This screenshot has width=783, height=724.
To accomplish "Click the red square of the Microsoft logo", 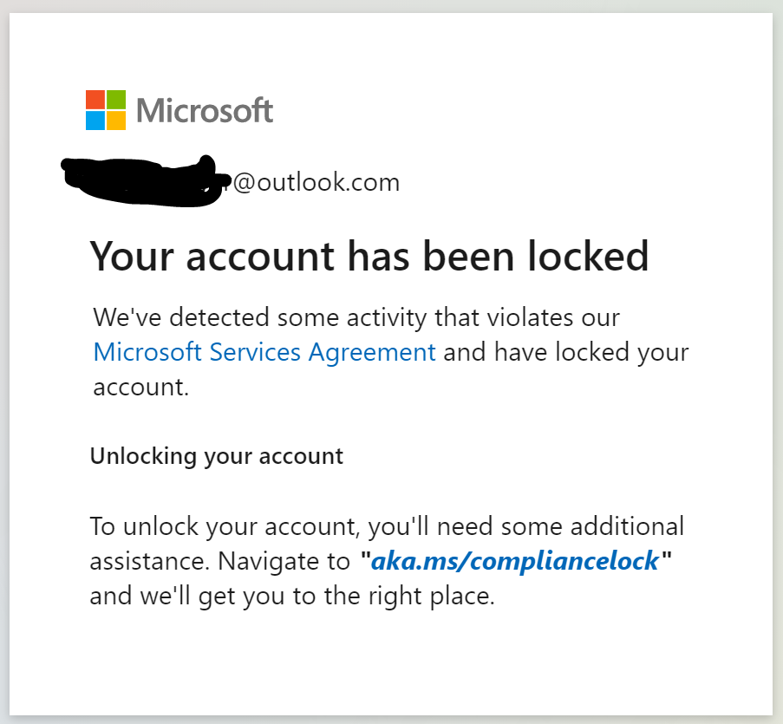I will tap(95, 99).
